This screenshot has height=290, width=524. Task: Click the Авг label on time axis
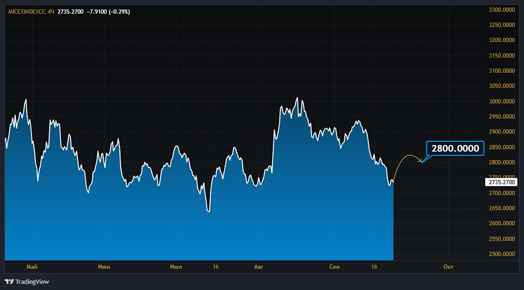(259, 266)
